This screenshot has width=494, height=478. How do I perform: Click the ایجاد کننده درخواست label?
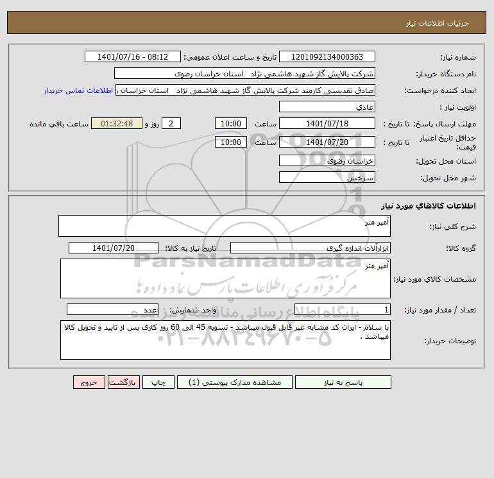tap(440, 90)
